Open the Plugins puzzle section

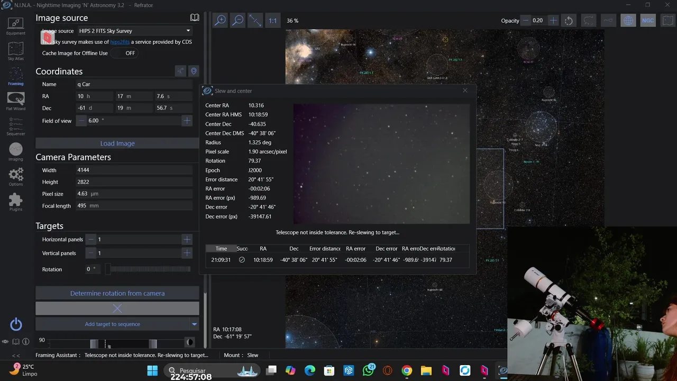tap(15, 202)
